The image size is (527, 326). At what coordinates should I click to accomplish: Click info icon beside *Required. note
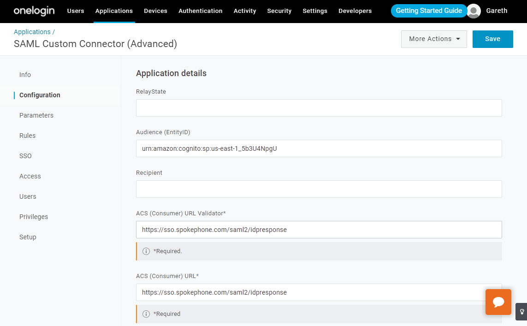point(146,251)
